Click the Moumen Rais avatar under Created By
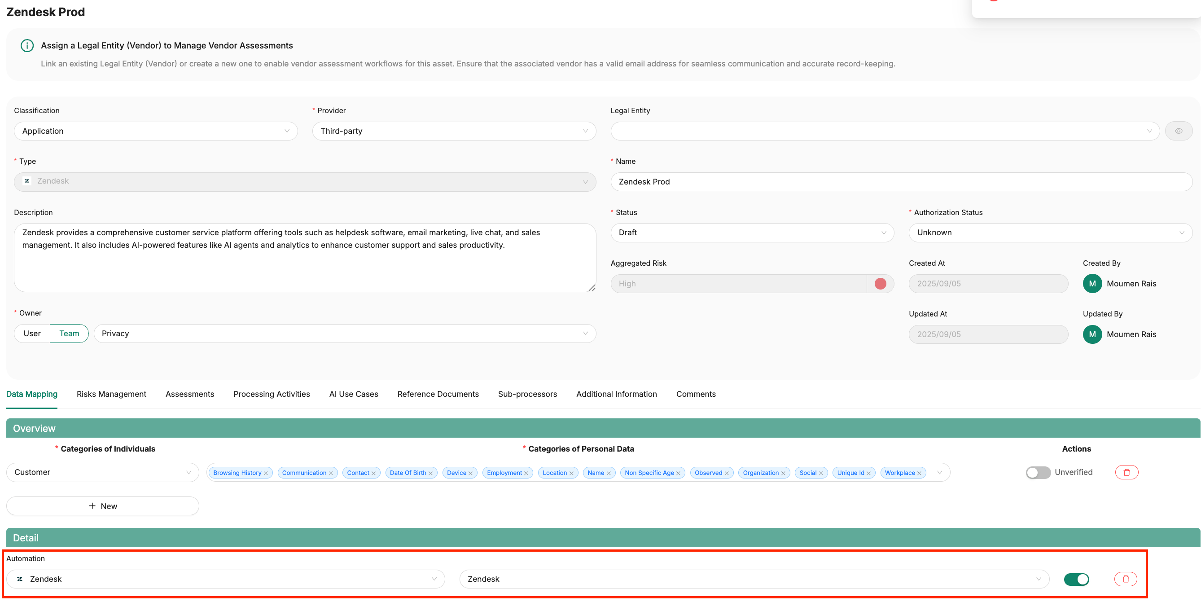The image size is (1201, 606). pyautogui.click(x=1092, y=283)
